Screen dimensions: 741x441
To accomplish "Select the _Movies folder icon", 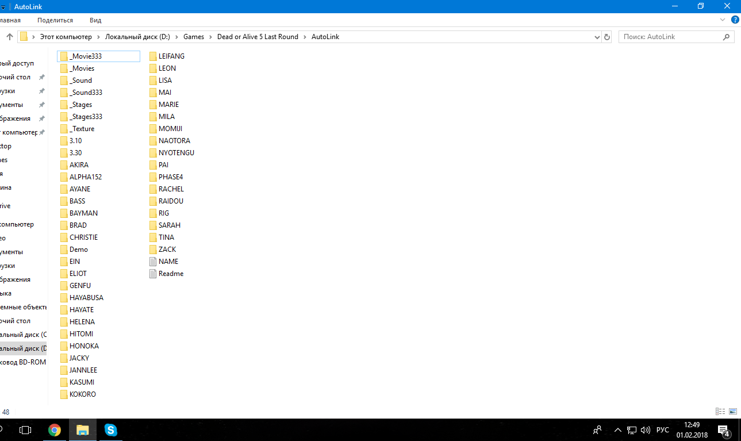I will [64, 68].
